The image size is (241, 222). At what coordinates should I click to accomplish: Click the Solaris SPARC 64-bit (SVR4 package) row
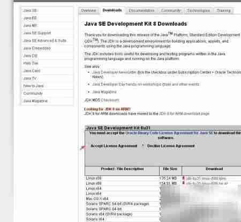click(163, 204)
